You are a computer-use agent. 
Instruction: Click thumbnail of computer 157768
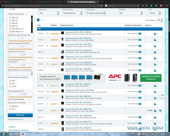tap(62, 91)
